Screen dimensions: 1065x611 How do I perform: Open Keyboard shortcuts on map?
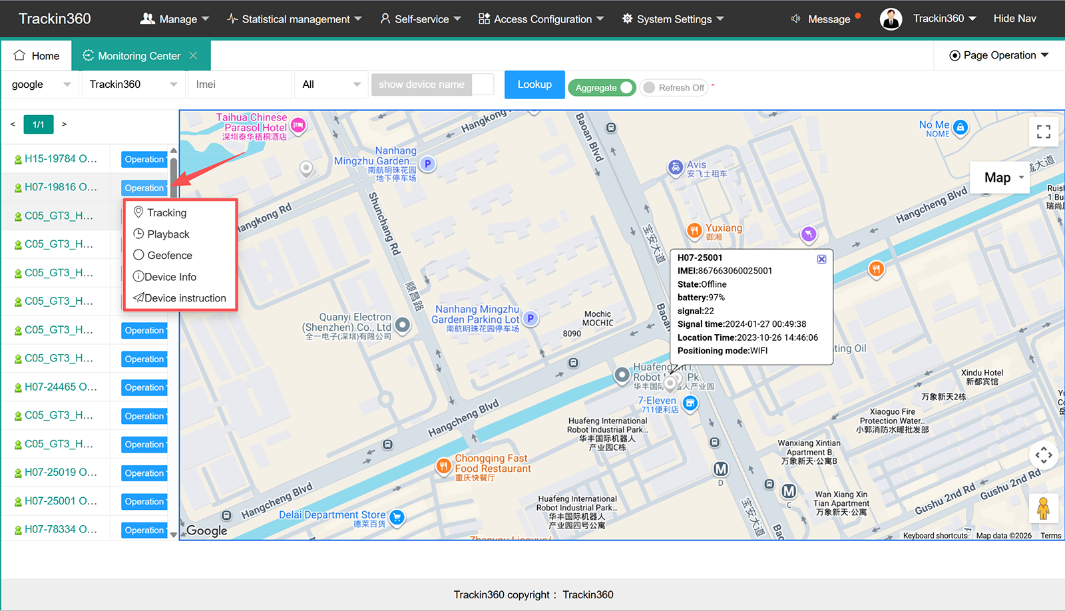click(x=935, y=536)
